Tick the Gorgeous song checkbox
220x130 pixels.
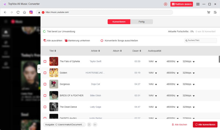click(x=45, y=84)
